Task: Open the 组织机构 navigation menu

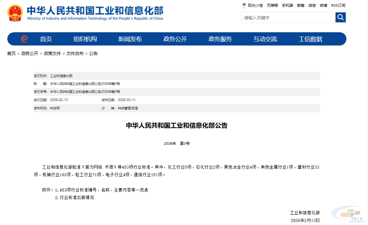Action: pyautogui.click(x=85, y=39)
